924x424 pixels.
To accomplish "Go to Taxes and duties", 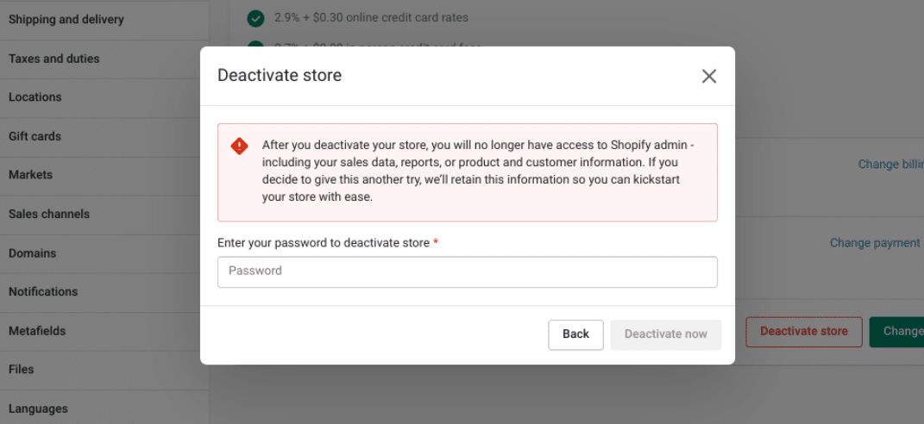I will (53, 59).
